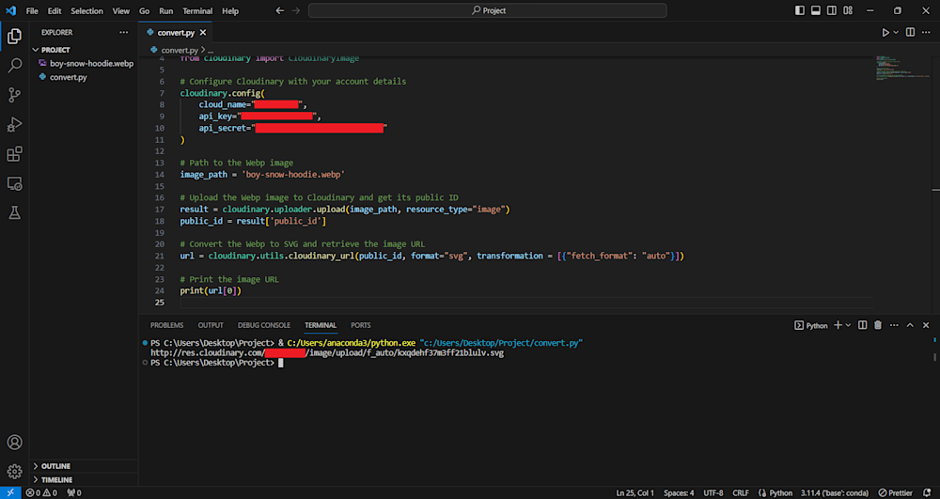This screenshot has width=940, height=499.
Task: Toggle the bottom panel layout button
Action: (816, 10)
